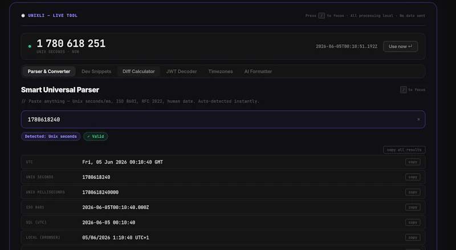
Task: Select the AI Formatter tab
Action: [258, 72]
